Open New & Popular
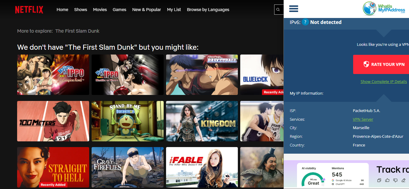 point(147,10)
